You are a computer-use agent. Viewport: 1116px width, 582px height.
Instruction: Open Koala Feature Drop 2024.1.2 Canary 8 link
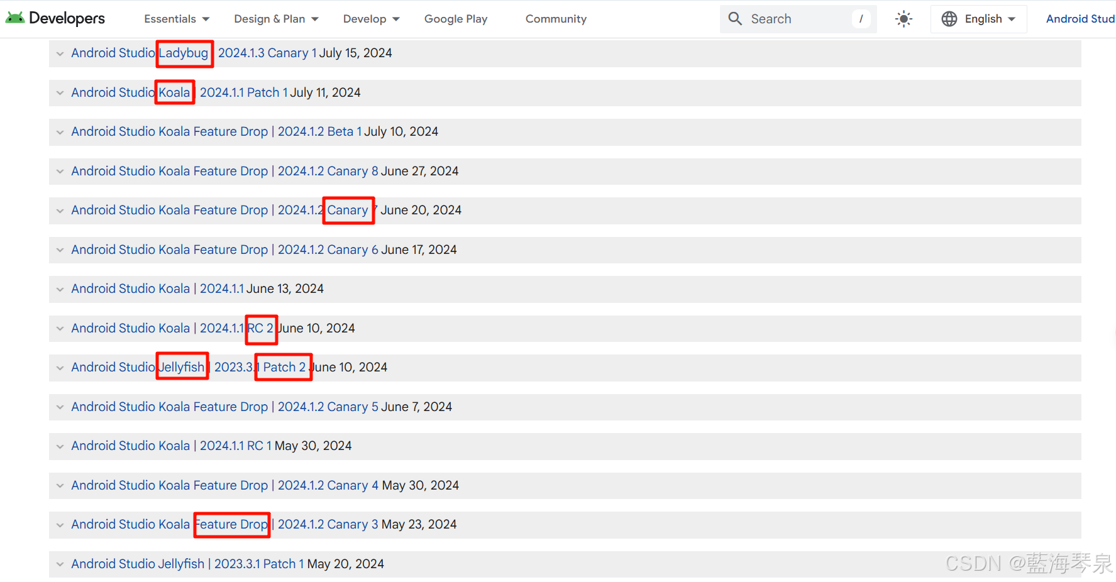pyautogui.click(x=224, y=171)
